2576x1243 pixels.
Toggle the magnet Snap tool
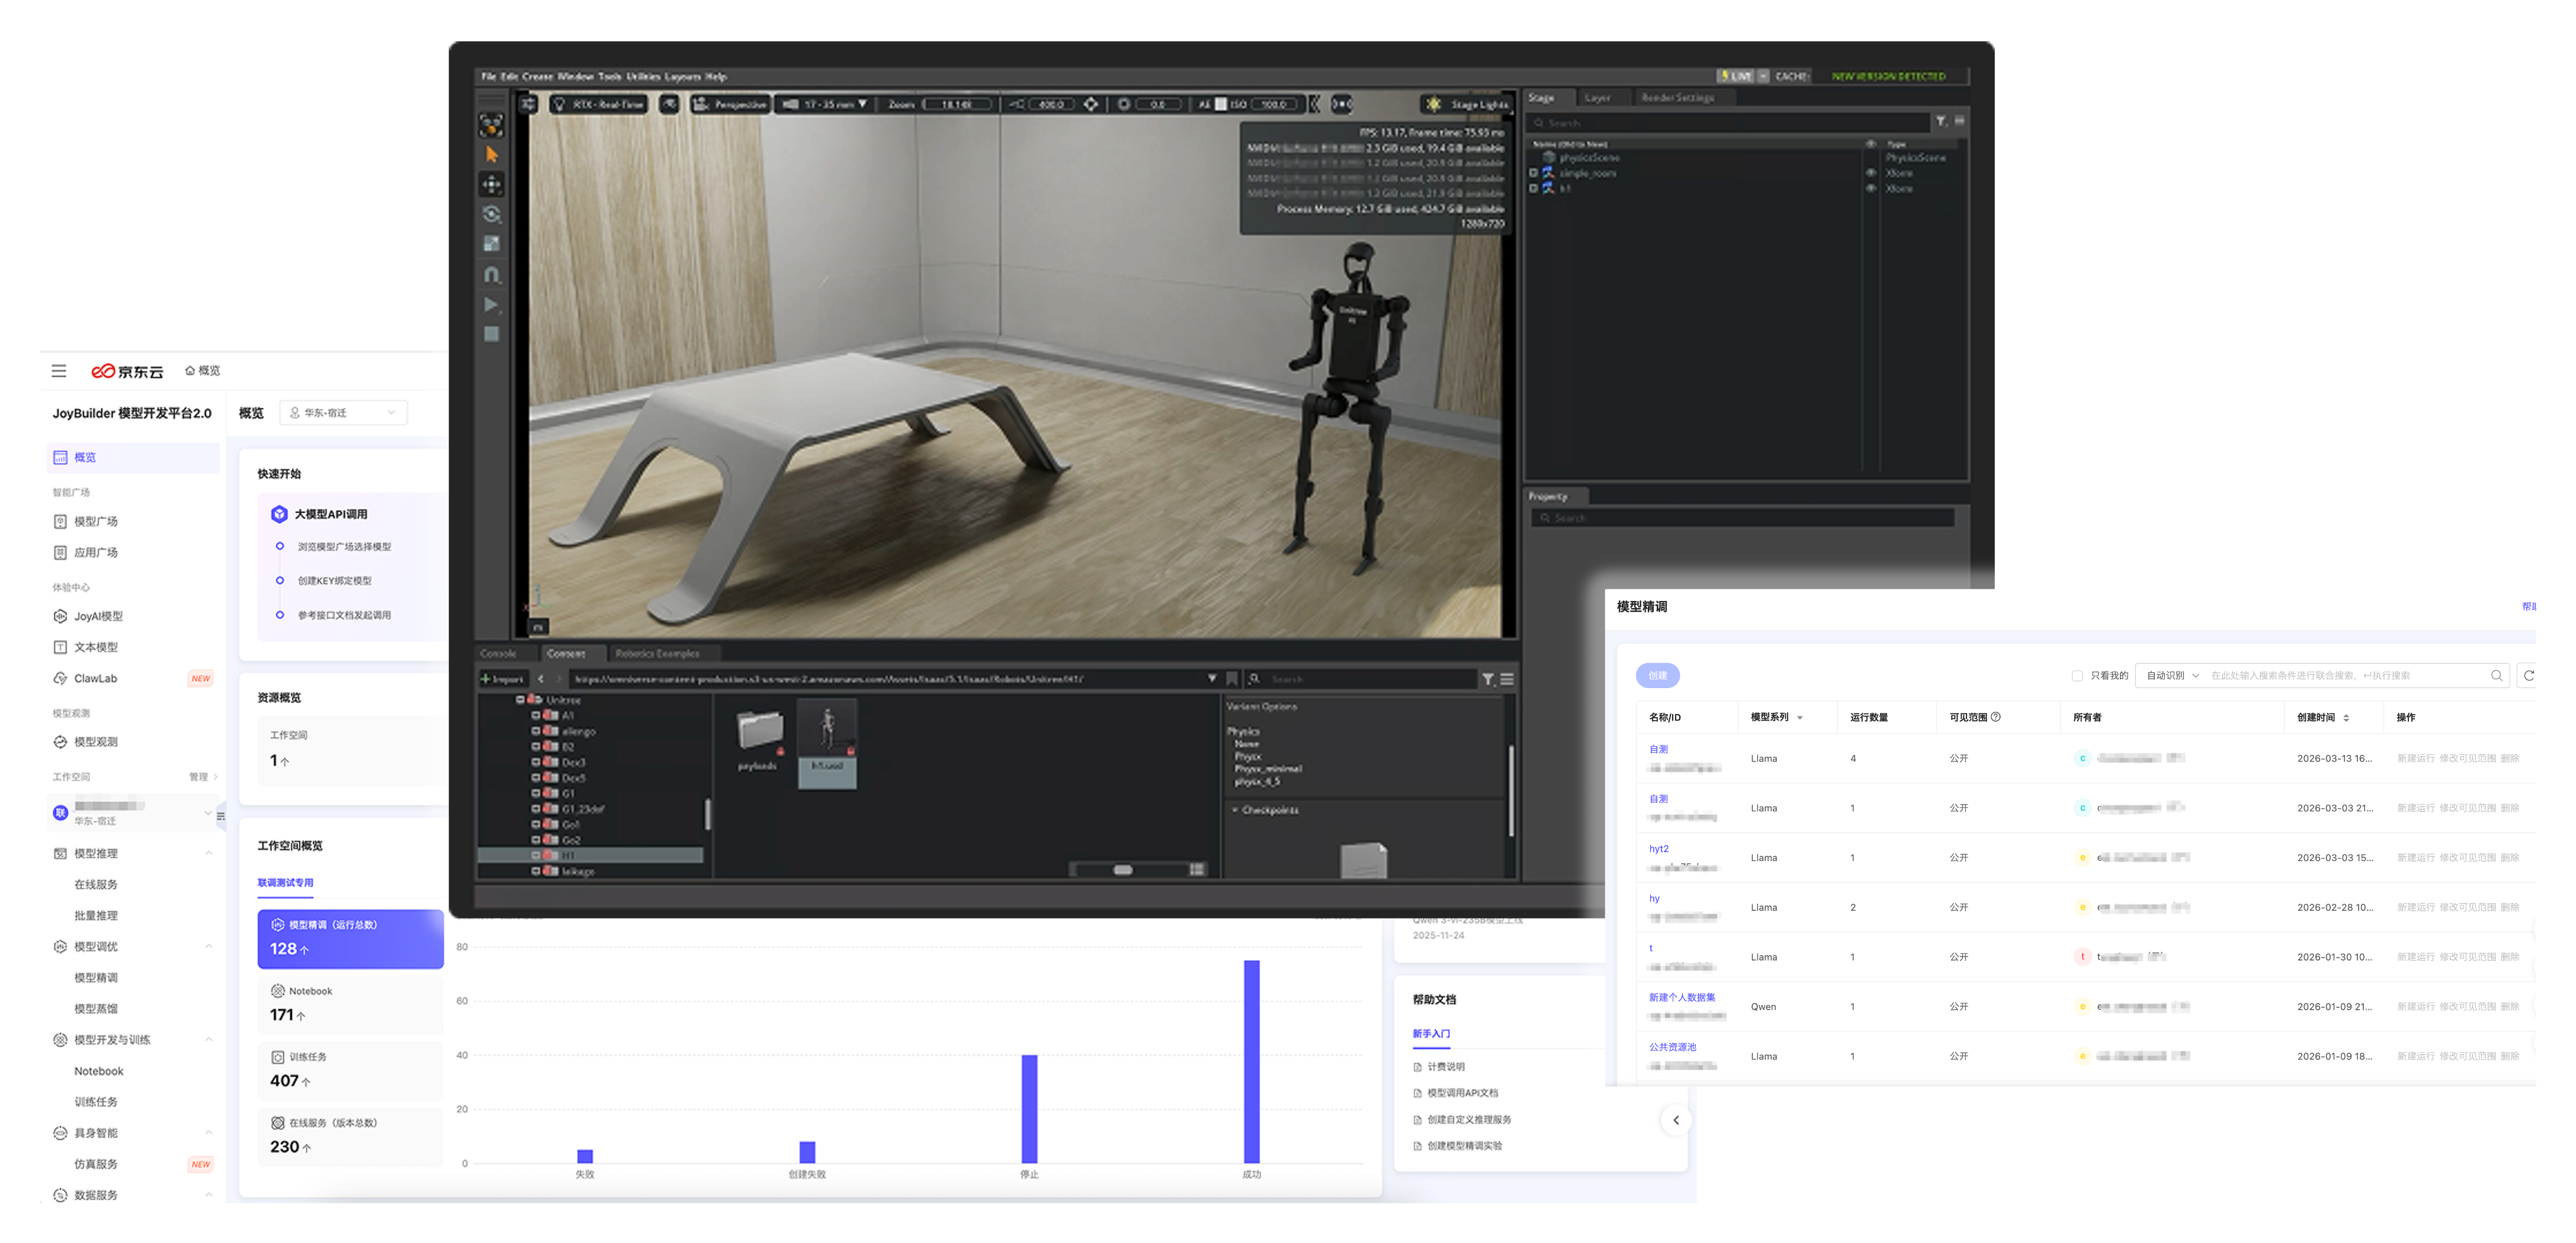491,274
